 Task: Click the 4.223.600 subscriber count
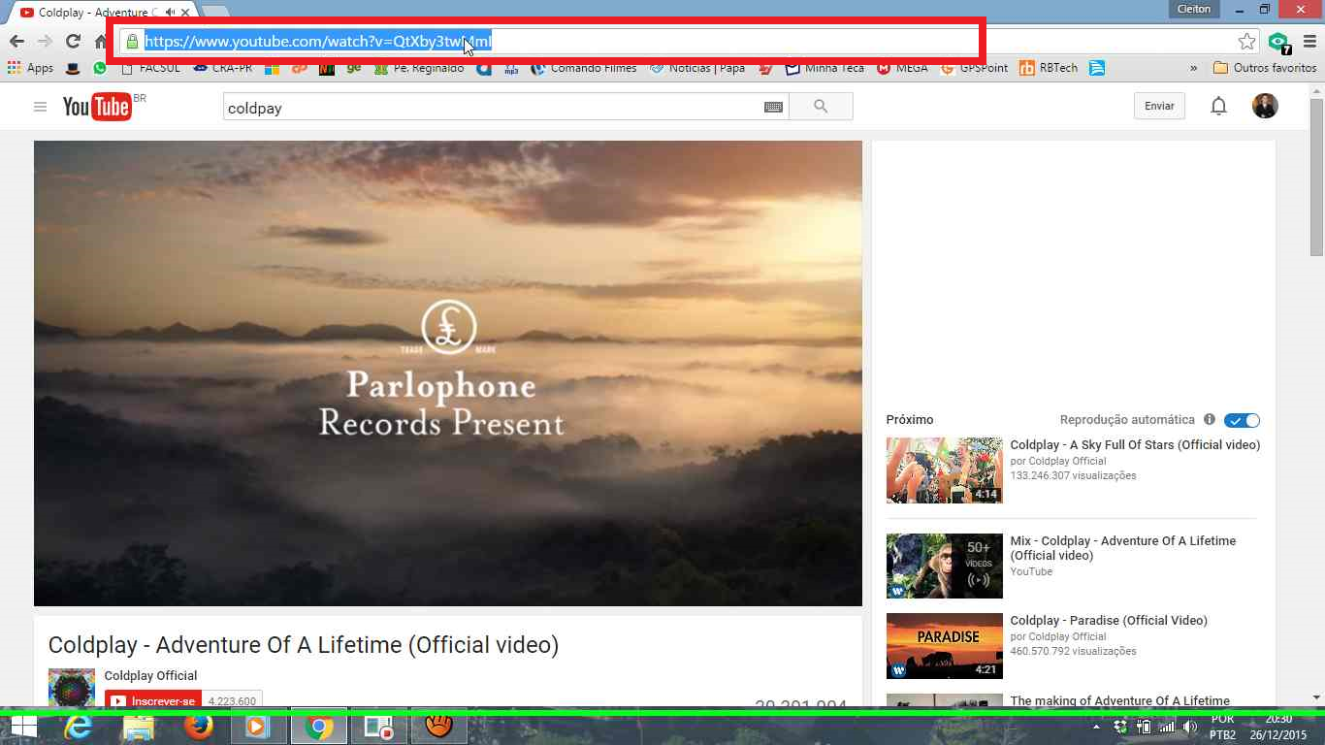[x=232, y=700]
